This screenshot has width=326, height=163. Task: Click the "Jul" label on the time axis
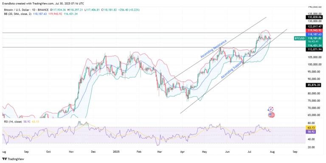250,152
